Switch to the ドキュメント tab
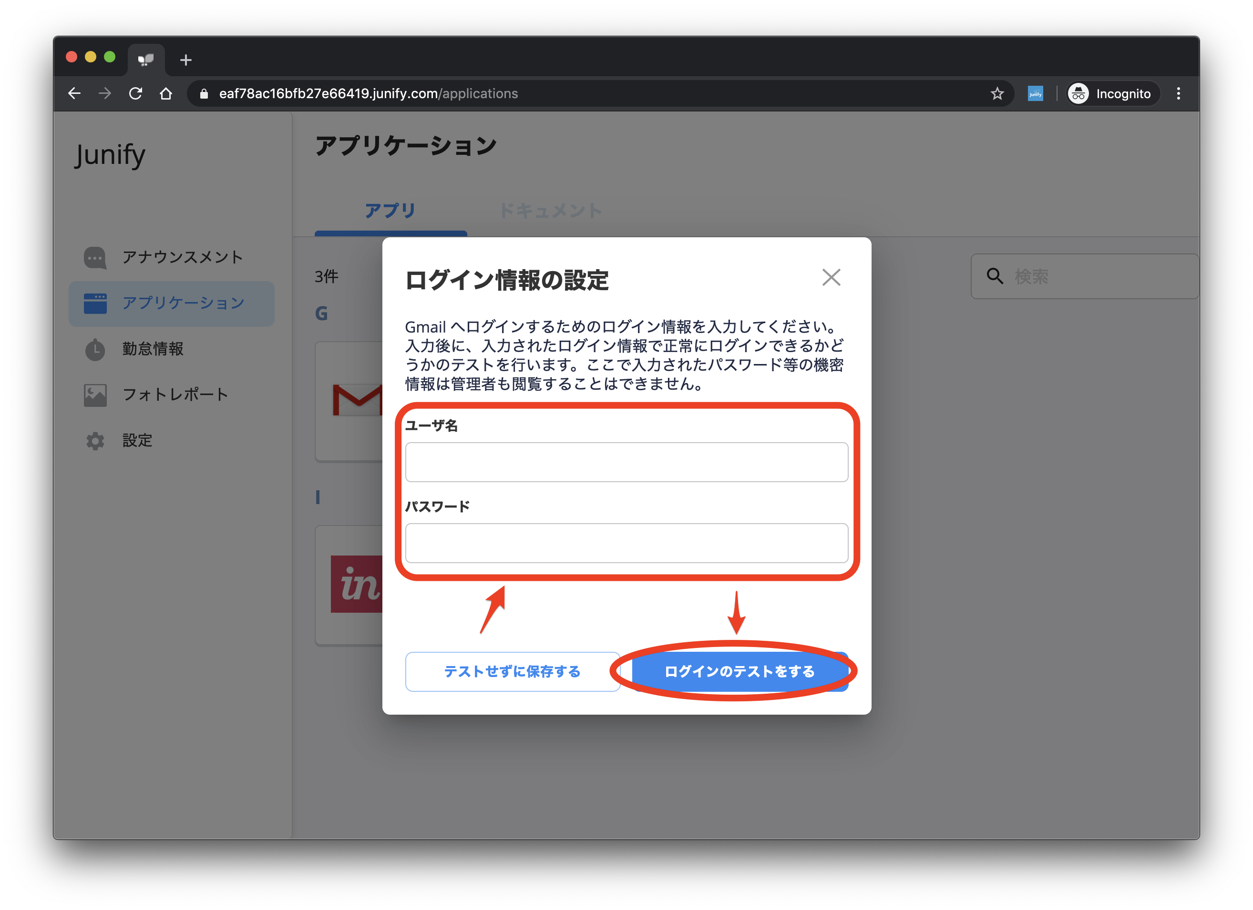 tap(550, 211)
